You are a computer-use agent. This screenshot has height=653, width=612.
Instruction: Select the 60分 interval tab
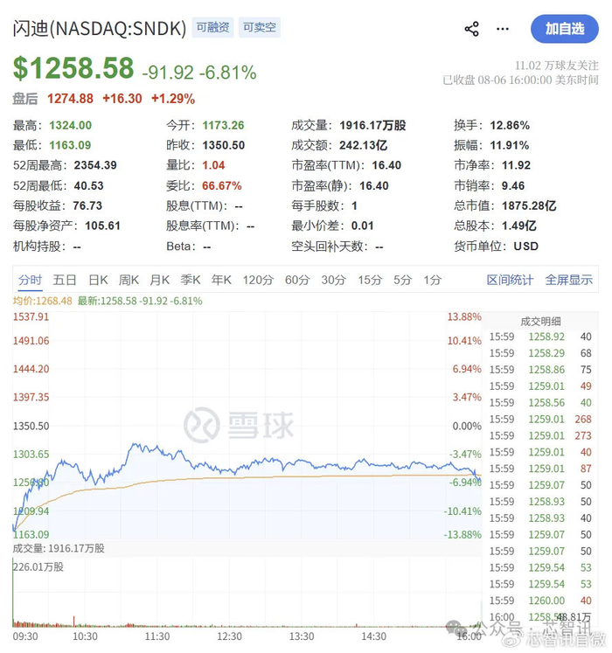pyautogui.click(x=297, y=280)
